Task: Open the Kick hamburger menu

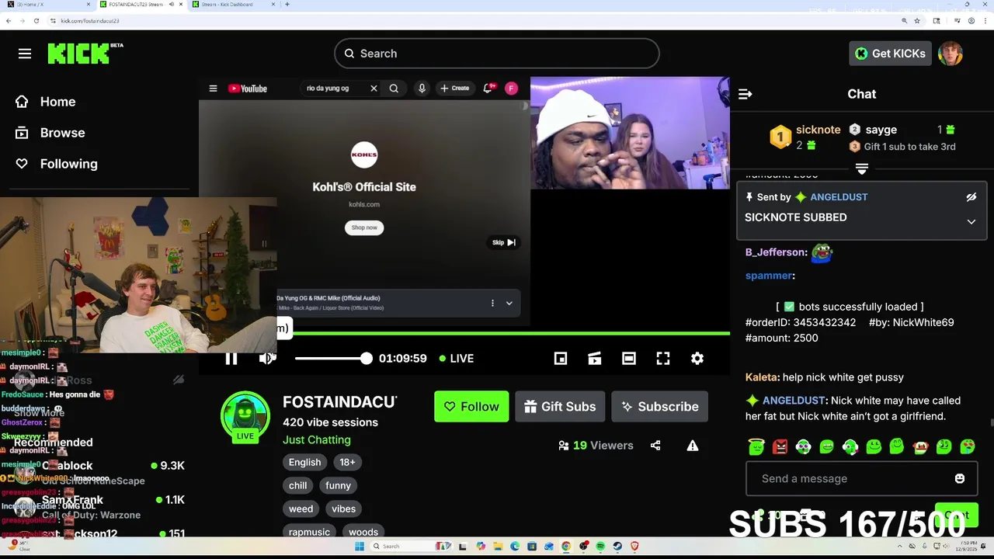Action: tap(25, 54)
